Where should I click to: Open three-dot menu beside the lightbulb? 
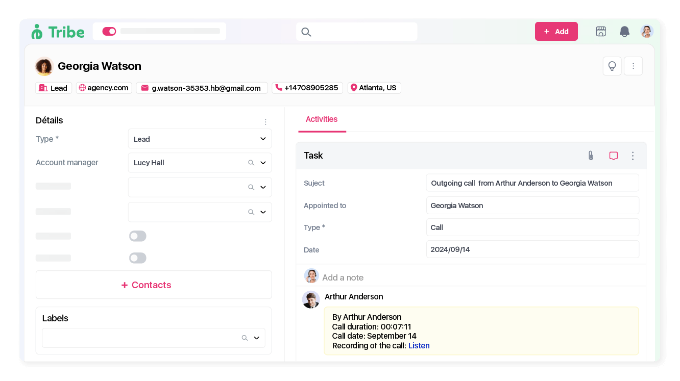click(x=633, y=66)
